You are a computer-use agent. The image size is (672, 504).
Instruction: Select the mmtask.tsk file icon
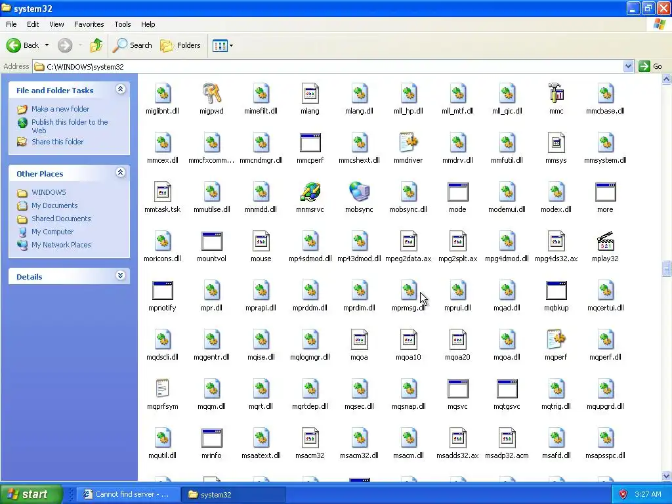[163, 192]
